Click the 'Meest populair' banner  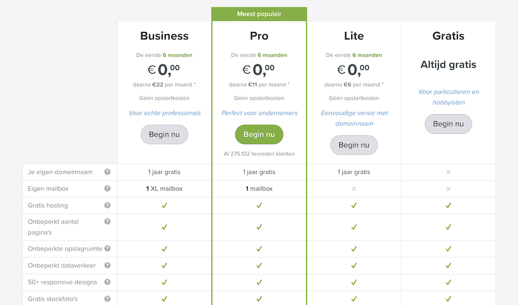pyautogui.click(x=259, y=14)
